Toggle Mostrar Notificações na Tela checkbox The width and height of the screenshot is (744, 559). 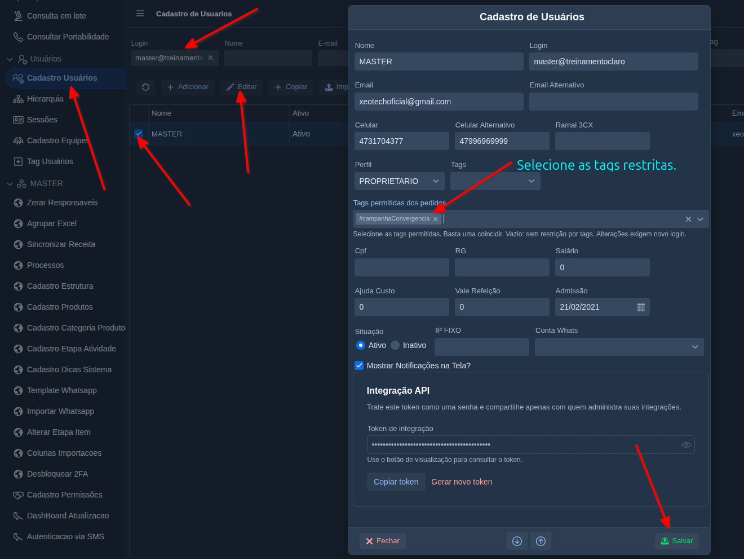point(359,366)
